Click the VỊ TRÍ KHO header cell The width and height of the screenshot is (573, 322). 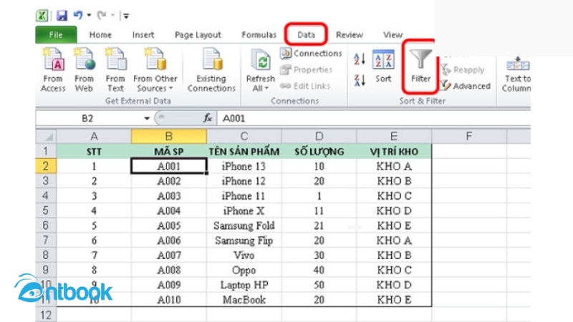point(394,152)
